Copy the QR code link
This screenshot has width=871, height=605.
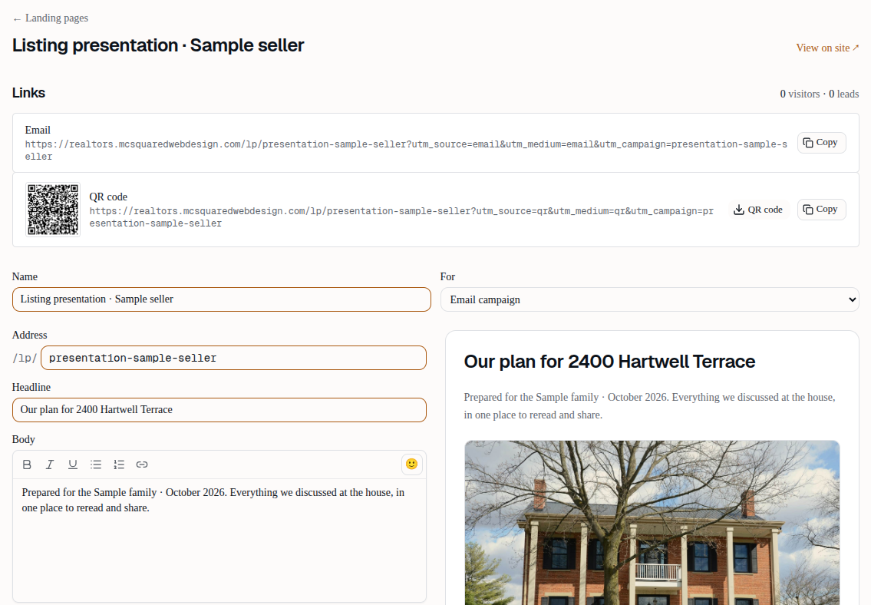(x=821, y=210)
